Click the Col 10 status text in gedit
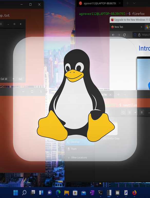This screenshot has width=150, height=198. (4, 79)
